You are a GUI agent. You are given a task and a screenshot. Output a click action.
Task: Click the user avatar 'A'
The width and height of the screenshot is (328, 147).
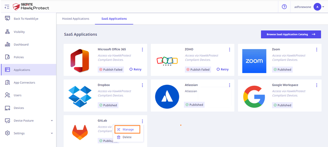[317, 7]
